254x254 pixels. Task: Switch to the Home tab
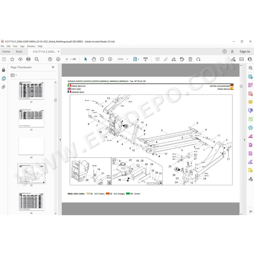[x=6, y=52]
